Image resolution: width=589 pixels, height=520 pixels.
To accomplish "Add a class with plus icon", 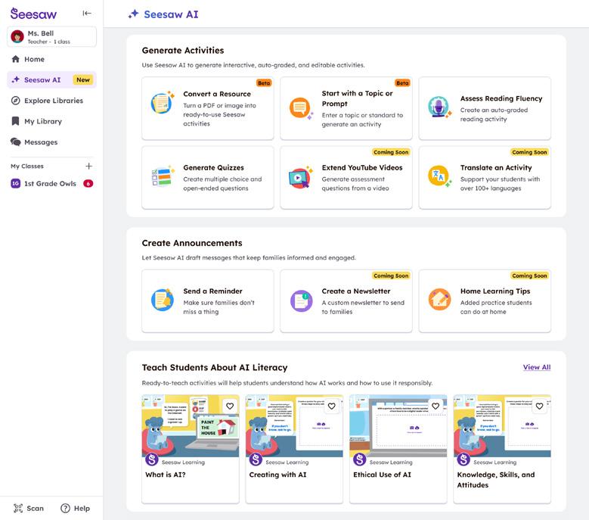I will click(x=88, y=167).
